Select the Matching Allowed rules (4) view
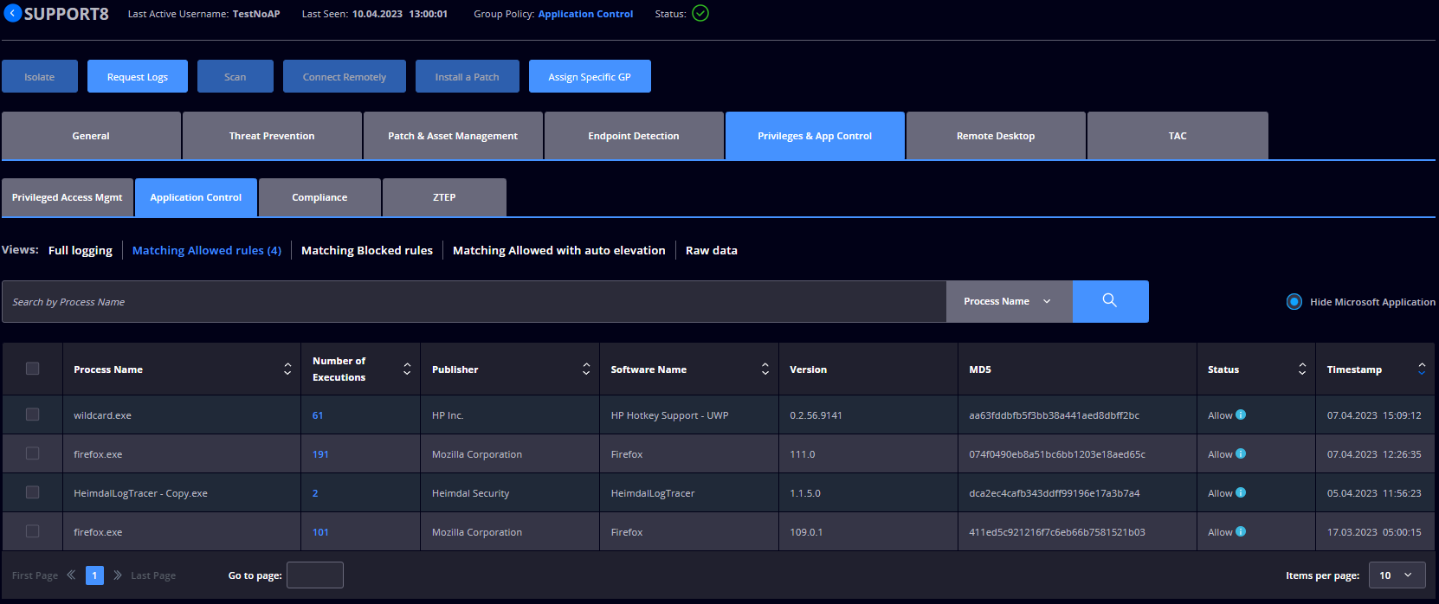The image size is (1439, 604). pos(207,250)
